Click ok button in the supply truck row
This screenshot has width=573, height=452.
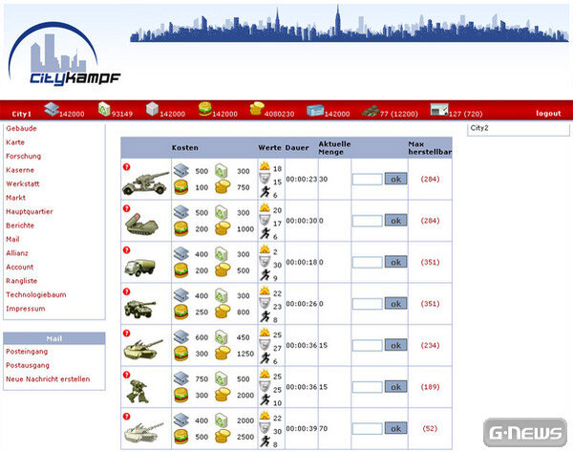click(395, 262)
